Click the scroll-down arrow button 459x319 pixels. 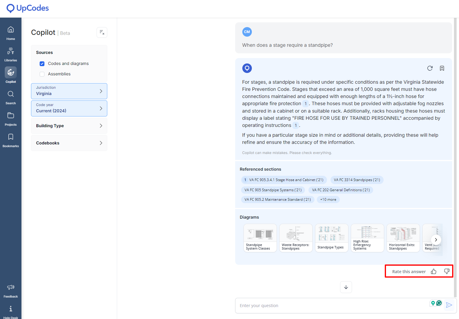346,287
